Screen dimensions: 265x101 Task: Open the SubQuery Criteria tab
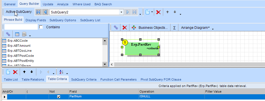click(84, 79)
